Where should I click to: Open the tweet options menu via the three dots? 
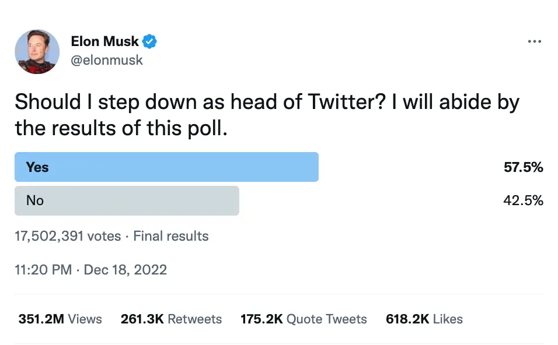[535, 41]
